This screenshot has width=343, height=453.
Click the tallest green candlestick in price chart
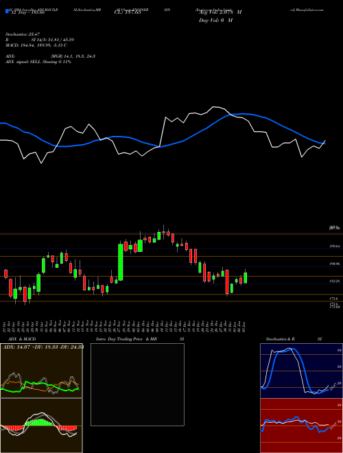pyautogui.click(x=121, y=262)
